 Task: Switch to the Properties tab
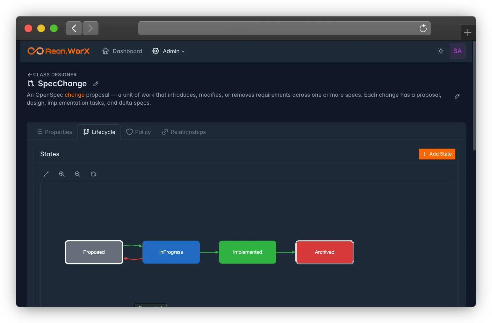[x=54, y=132]
